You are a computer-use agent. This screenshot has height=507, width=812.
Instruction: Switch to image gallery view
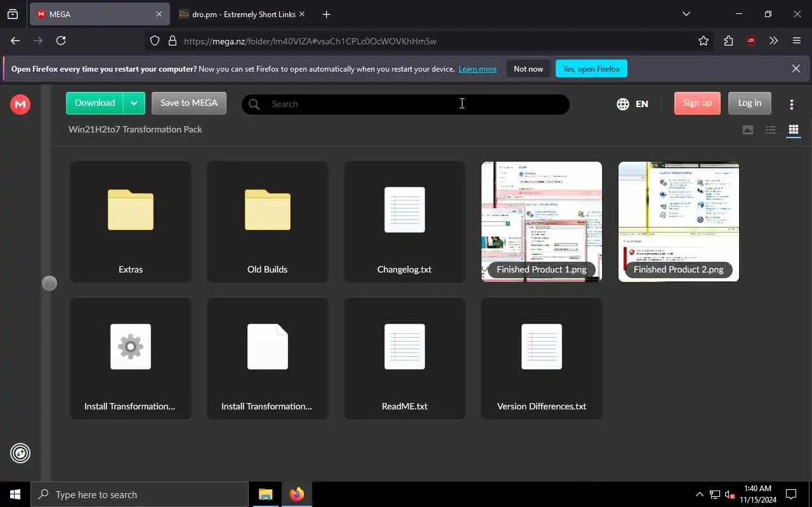748,130
